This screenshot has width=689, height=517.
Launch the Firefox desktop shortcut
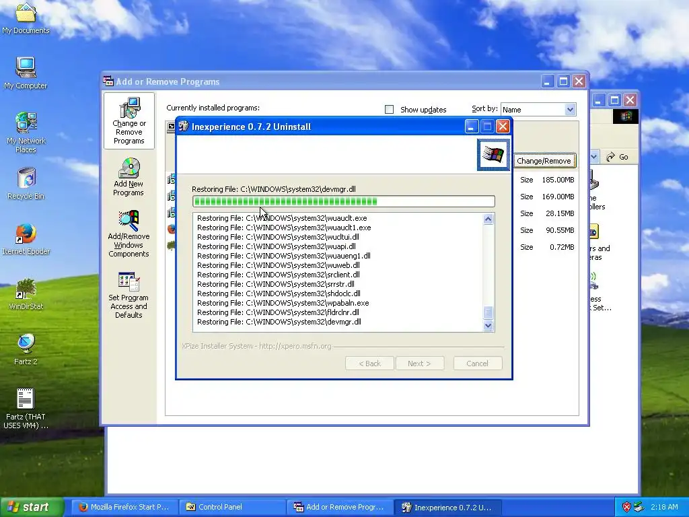click(x=26, y=239)
